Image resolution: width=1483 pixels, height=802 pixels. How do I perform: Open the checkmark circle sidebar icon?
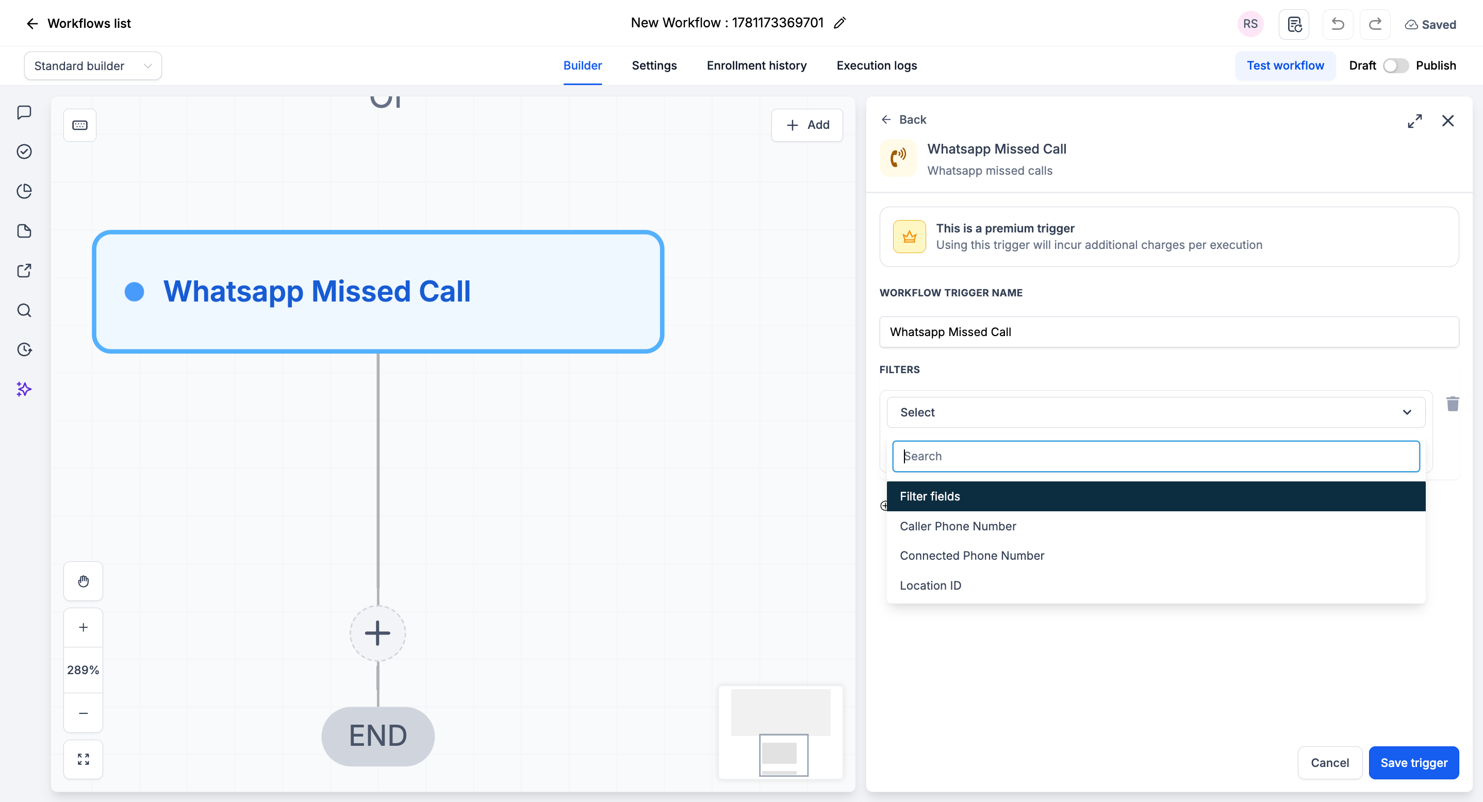pos(24,152)
